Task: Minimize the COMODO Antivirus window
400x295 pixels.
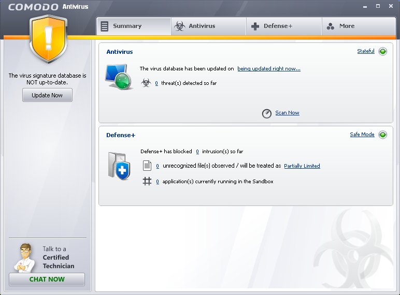Action: (365, 6)
